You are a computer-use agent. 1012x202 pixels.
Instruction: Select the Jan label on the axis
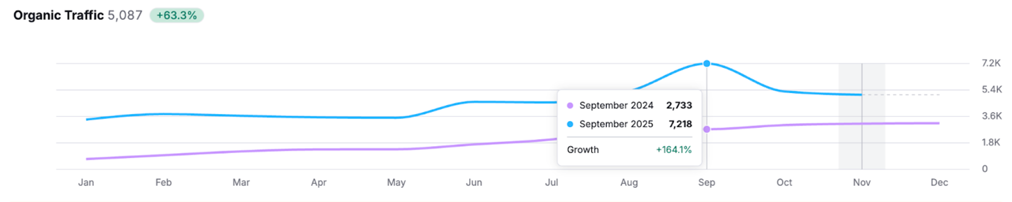(x=86, y=183)
